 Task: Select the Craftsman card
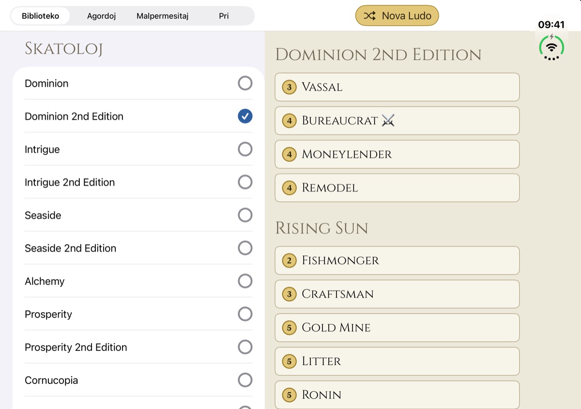(x=397, y=294)
